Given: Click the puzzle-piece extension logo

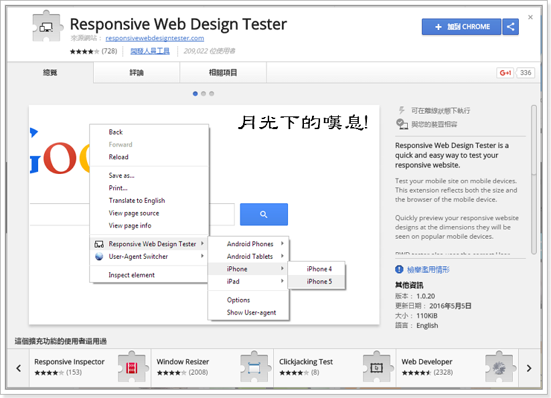Looking at the screenshot, I should [x=47, y=27].
